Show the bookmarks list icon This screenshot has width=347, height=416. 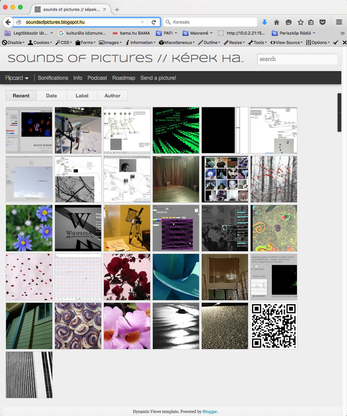point(311,22)
